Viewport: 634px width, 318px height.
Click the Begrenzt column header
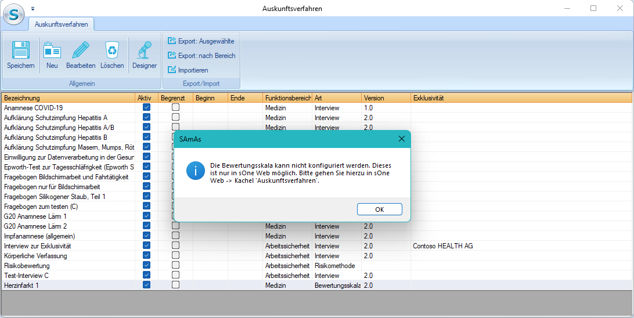pyautogui.click(x=175, y=98)
